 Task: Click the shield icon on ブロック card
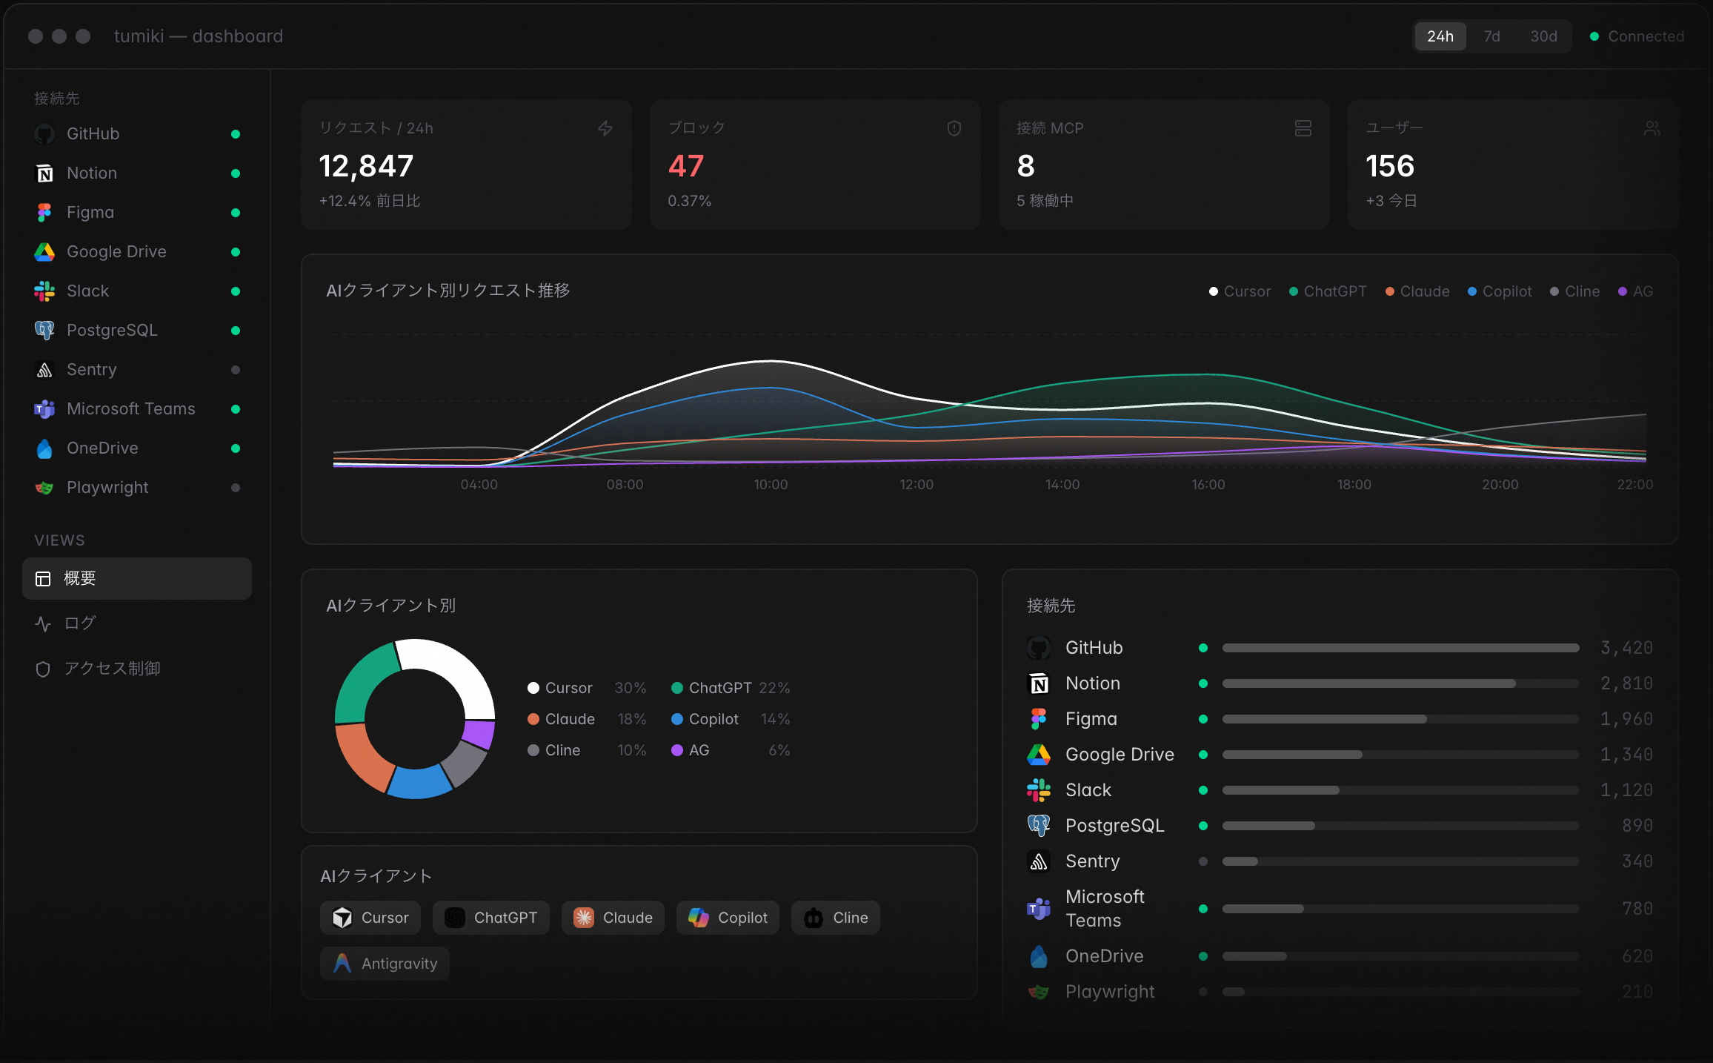954,128
